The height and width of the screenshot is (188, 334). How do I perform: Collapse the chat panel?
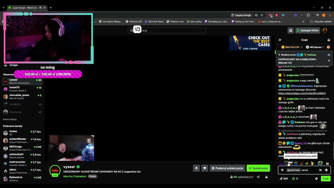[280, 40]
